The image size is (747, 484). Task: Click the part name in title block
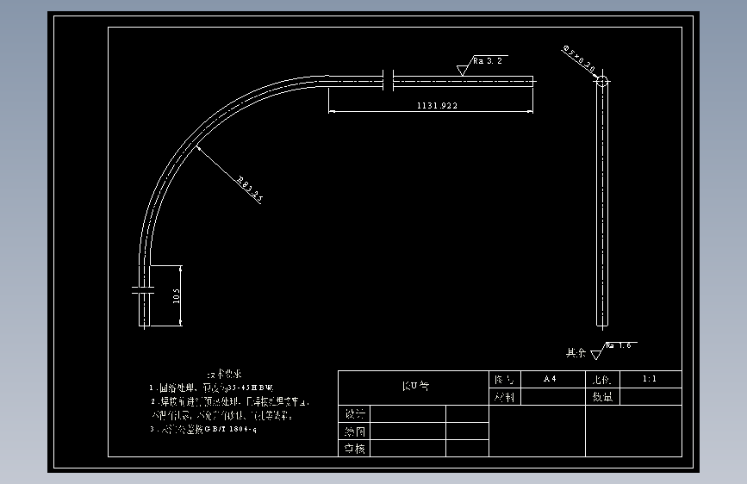click(415, 385)
